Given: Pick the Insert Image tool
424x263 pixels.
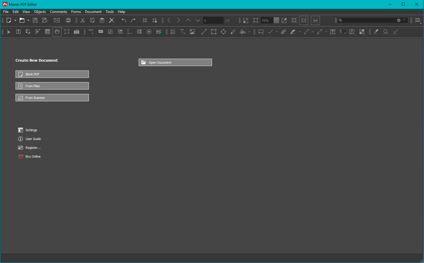Looking at the screenshot, I should pyautogui.click(x=192, y=32).
